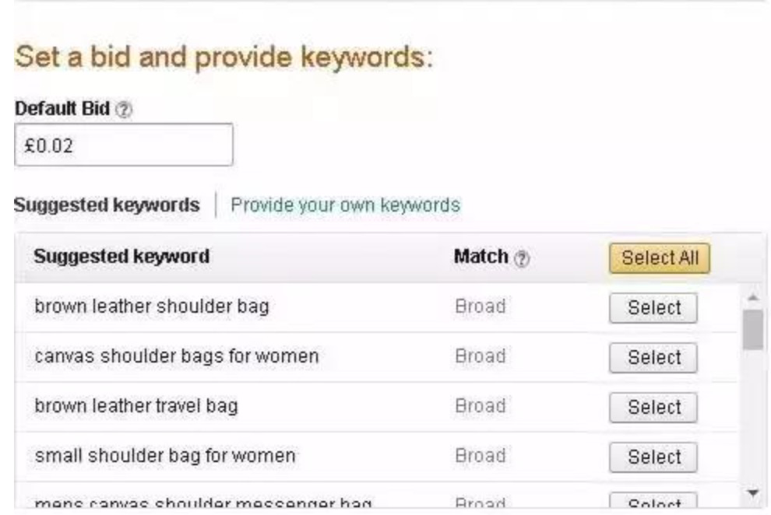The image size is (771, 515).
Task: Click small shoulder bag for women text
Action: tap(165, 456)
